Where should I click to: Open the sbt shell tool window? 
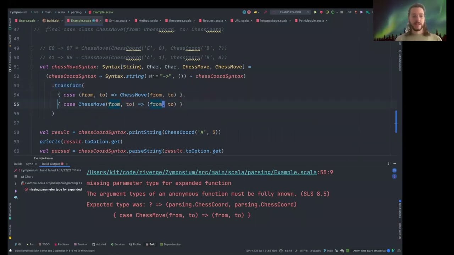[x=100, y=244]
